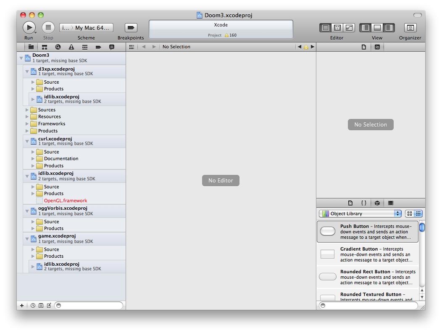
Task: Run the project with the Run button
Action: click(x=29, y=28)
